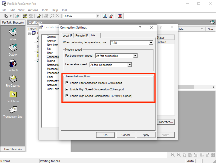Collapse the root node in Folder List

[29, 34]
